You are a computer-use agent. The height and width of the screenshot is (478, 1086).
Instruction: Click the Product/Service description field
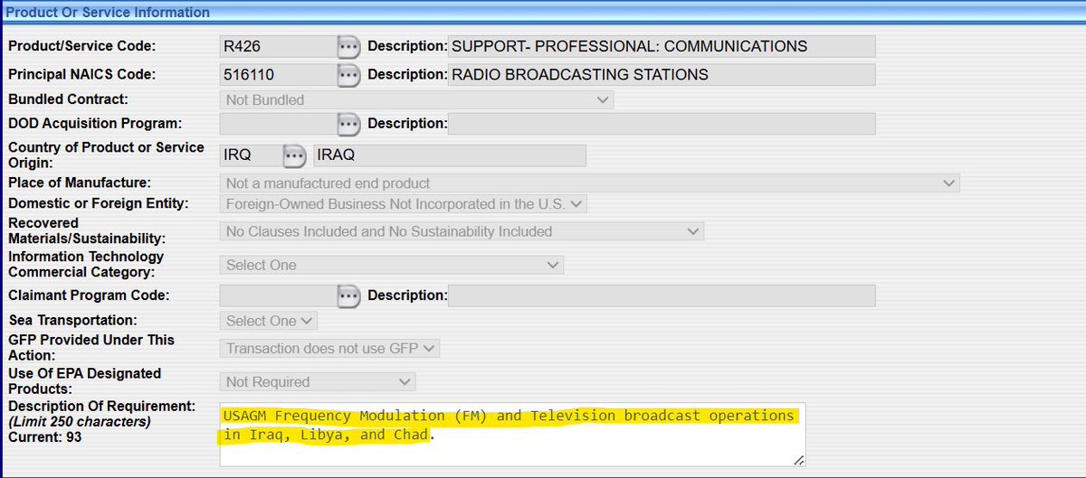[662, 46]
